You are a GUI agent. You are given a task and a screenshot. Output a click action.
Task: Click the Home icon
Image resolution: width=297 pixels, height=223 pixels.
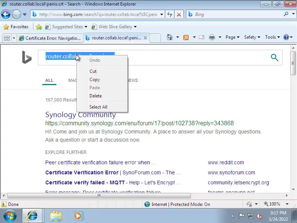(170, 37)
